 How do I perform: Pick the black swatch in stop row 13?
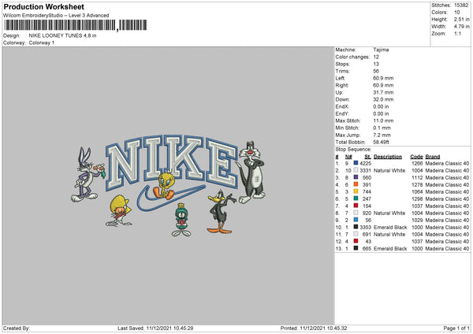coord(356,248)
